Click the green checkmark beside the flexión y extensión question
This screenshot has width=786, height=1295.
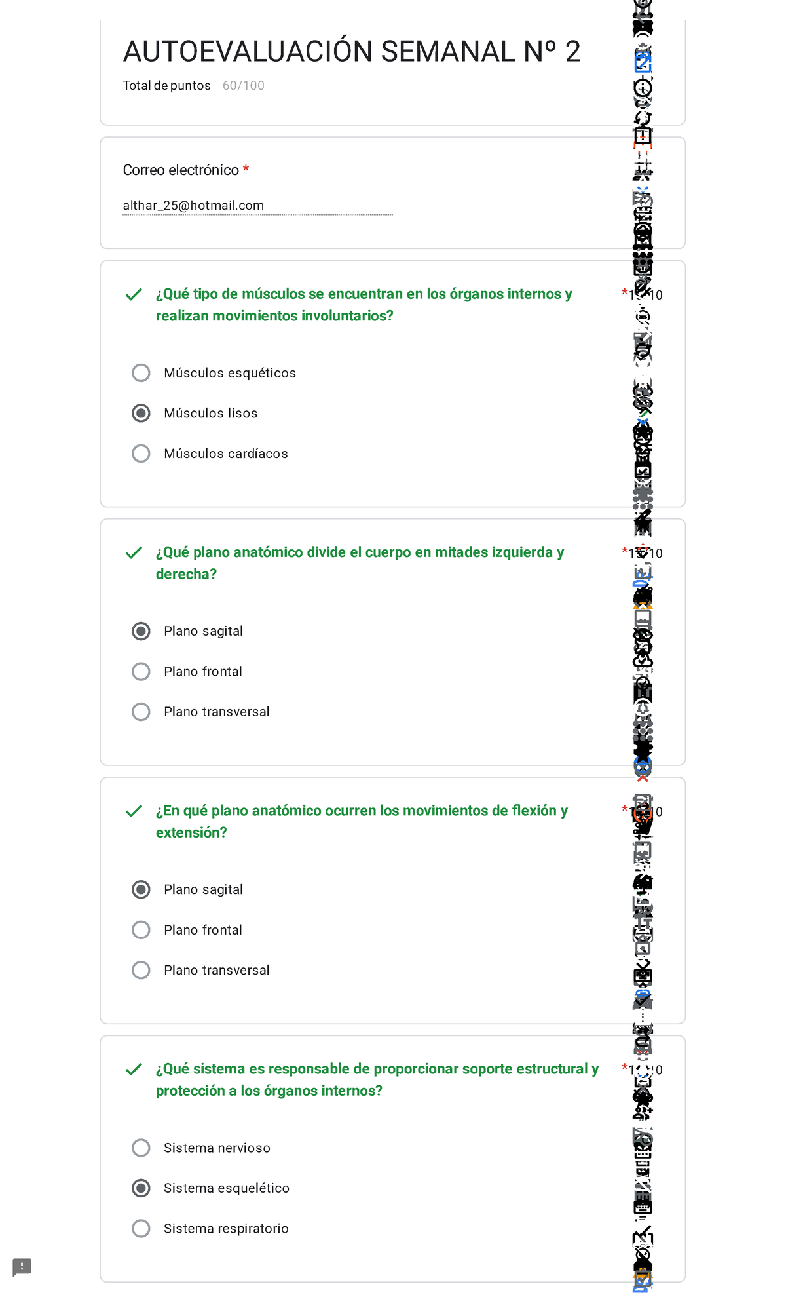pyautogui.click(x=134, y=811)
